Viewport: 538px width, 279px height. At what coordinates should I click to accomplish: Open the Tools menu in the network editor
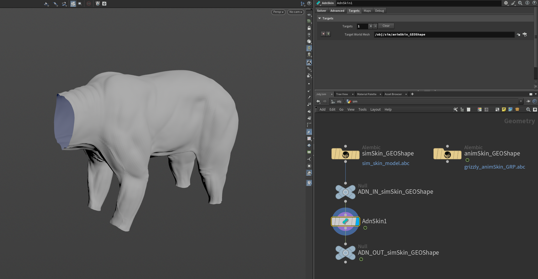(x=362, y=109)
